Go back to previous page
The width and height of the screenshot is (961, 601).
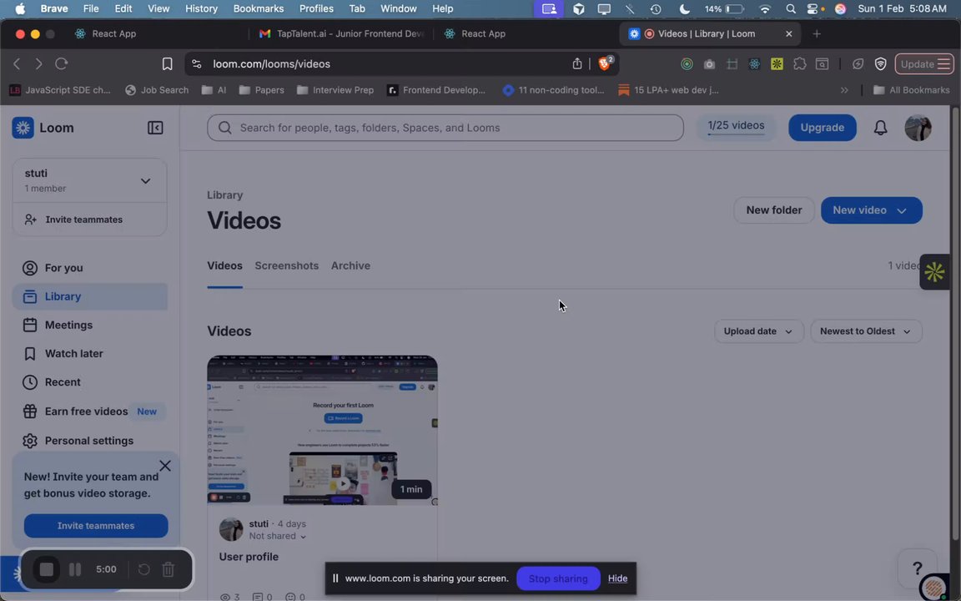(17, 63)
